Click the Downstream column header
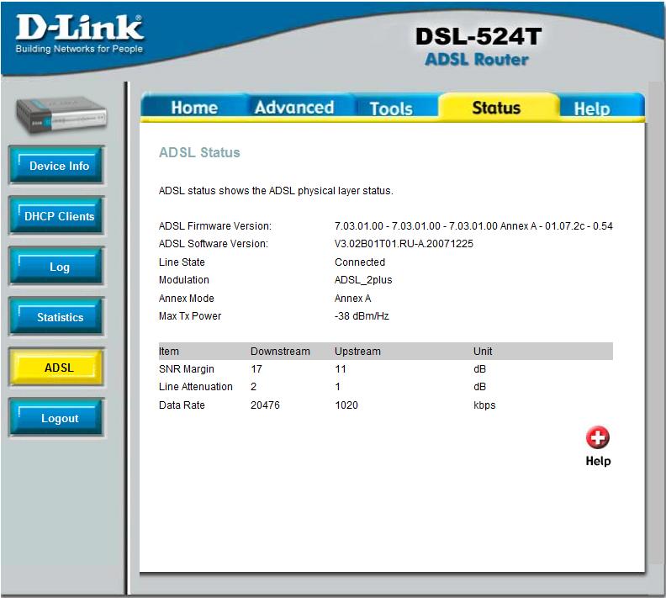The width and height of the screenshot is (666, 598). pos(280,351)
